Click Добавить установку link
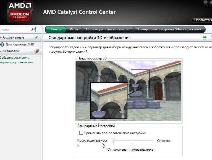212x160 pixels. coord(15,58)
